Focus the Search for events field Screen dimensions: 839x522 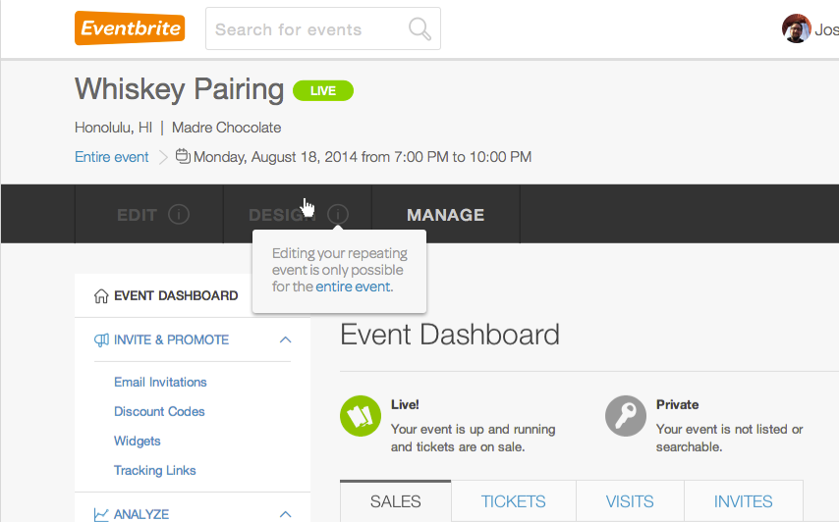[x=322, y=28]
